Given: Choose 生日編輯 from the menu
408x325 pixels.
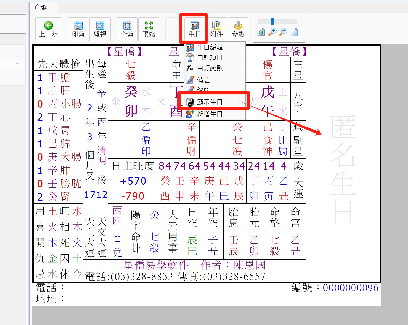Looking at the screenshot, I should pos(210,48).
